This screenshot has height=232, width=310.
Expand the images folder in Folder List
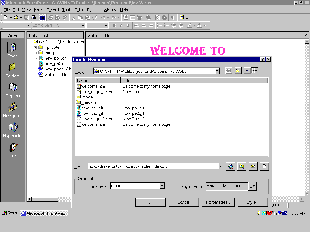coord(35,53)
